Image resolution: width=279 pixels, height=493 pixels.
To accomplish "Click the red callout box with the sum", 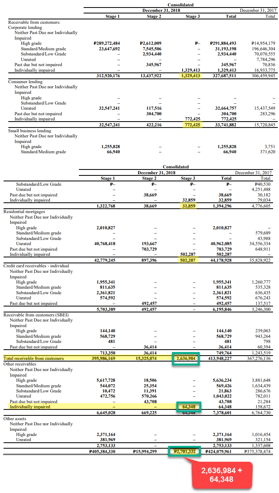I will tap(221, 474).
